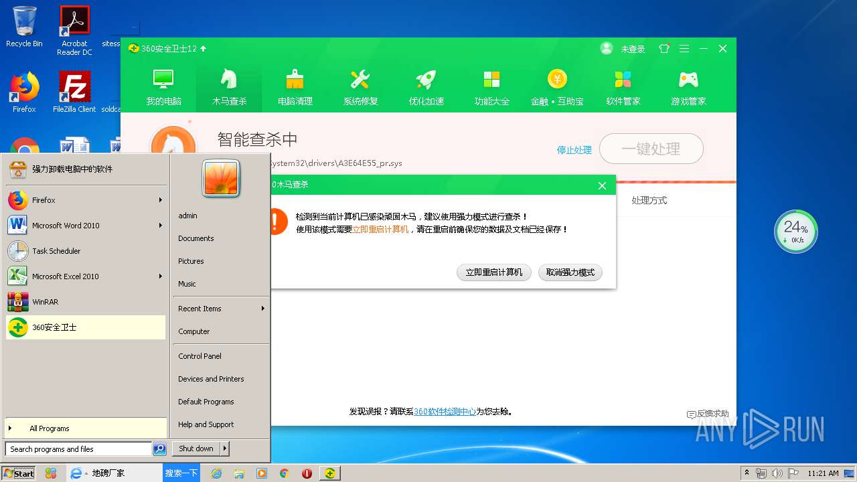
Task: Open Pictures from Start menu
Action: 221,261
